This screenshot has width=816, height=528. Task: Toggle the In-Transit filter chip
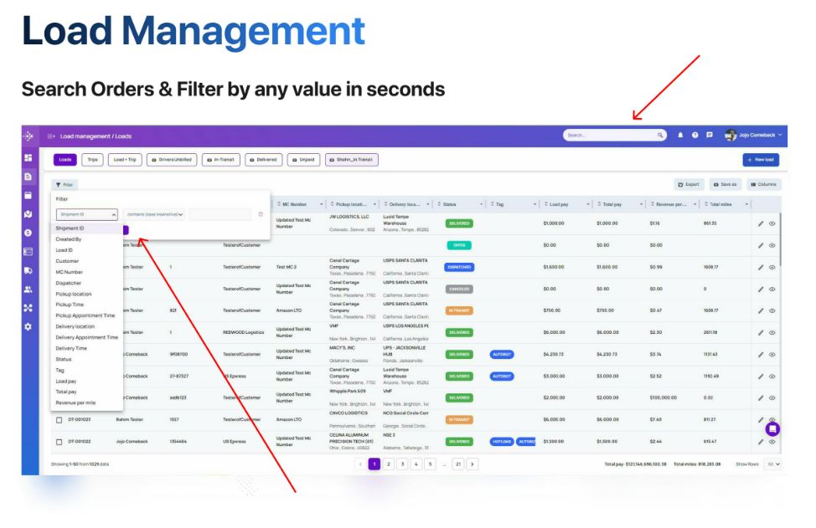pyautogui.click(x=219, y=159)
